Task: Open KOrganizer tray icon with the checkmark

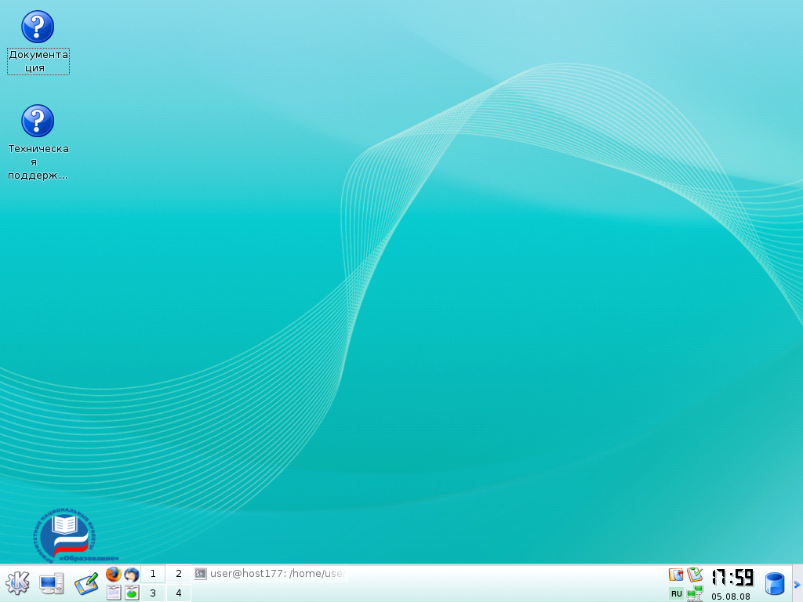Action: coord(695,574)
